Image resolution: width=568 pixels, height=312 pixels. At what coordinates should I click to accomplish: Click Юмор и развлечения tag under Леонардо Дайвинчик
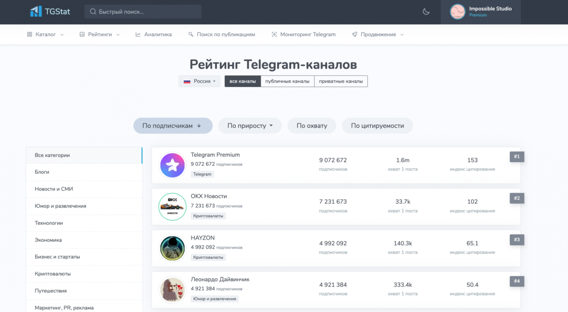click(x=215, y=299)
